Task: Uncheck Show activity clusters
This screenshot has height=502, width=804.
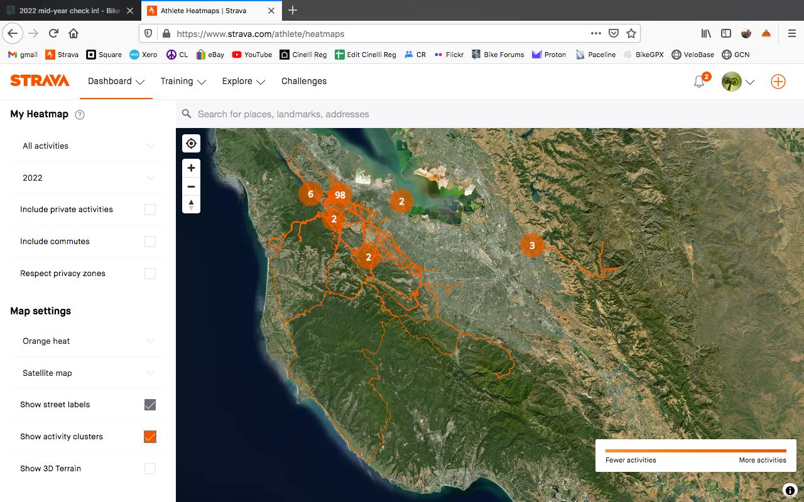Action: 150,437
